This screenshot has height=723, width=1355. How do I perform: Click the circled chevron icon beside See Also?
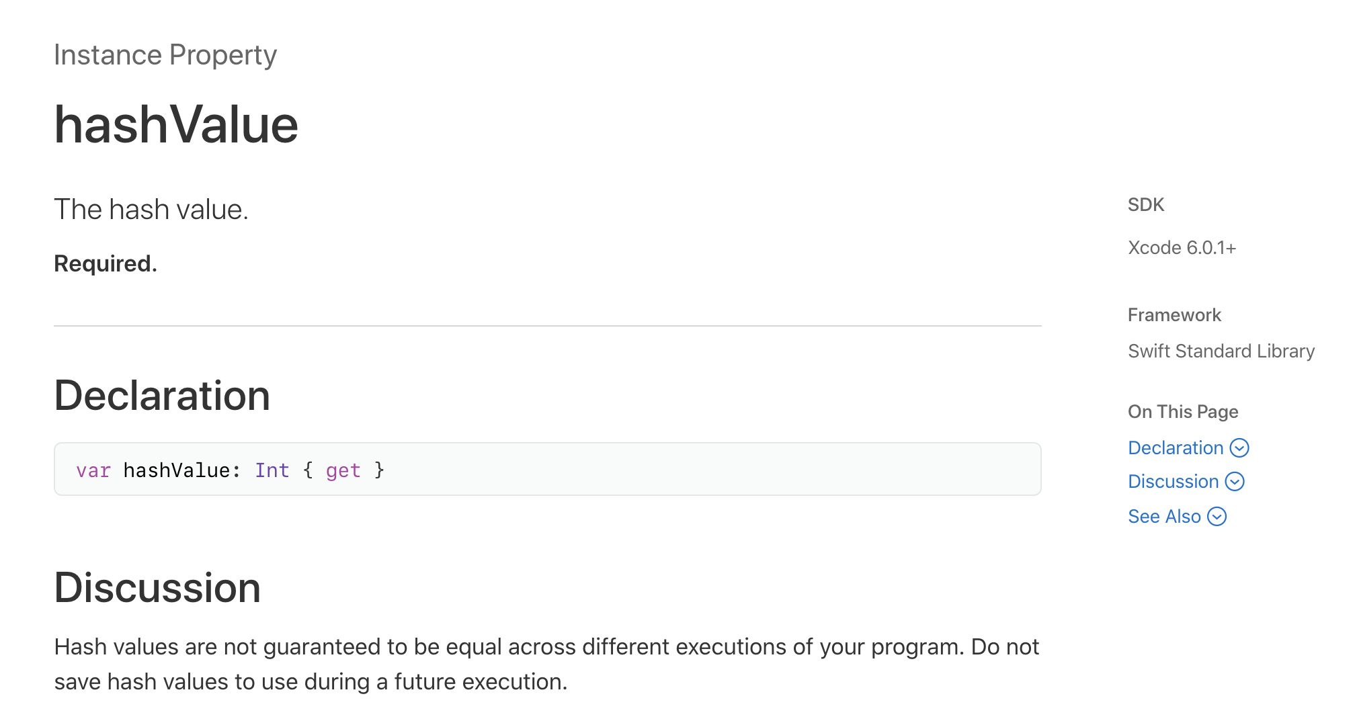tap(1217, 517)
